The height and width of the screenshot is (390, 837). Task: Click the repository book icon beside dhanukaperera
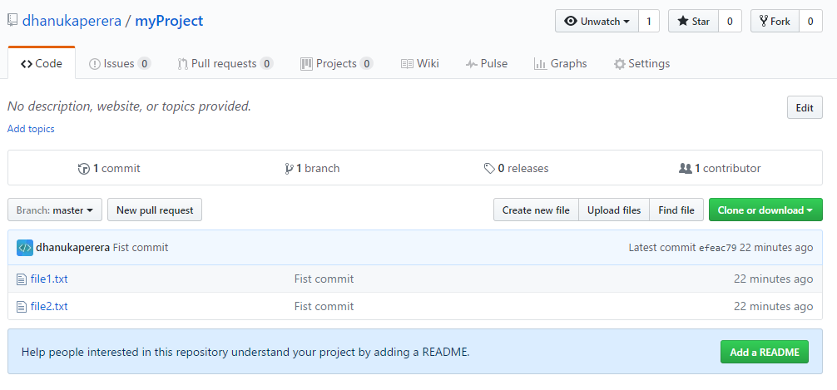[12, 21]
